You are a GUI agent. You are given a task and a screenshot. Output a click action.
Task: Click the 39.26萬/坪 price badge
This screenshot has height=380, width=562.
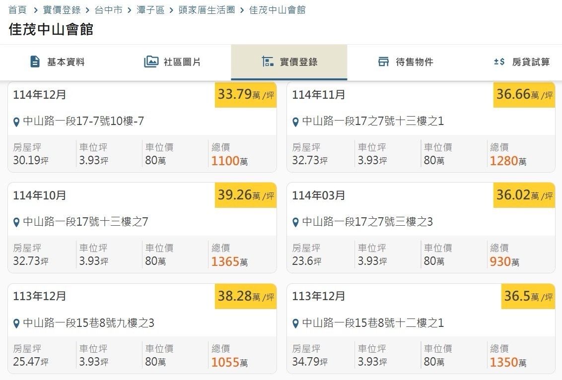(246, 195)
